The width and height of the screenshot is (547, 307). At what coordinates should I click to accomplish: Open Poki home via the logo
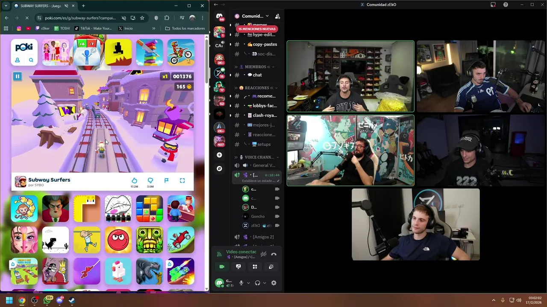pyautogui.click(x=24, y=47)
